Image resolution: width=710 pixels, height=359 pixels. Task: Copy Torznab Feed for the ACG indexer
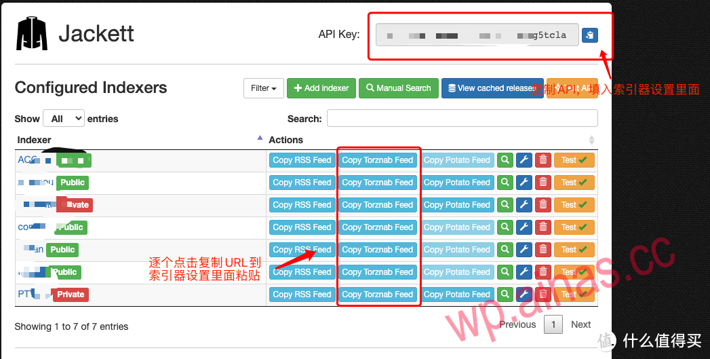(x=378, y=160)
